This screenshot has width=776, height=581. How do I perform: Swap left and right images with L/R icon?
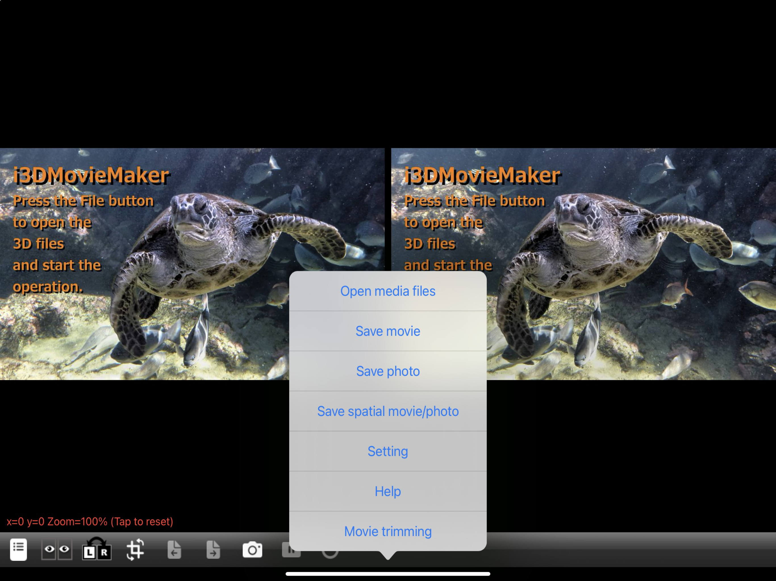pyautogui.click(x=97, y=549)
